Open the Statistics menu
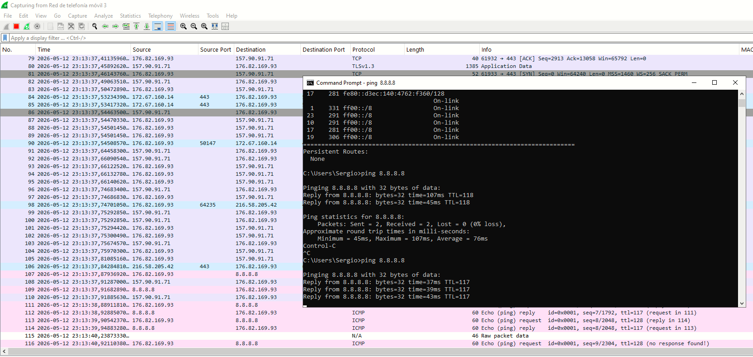This screenshot has height=357, width=753. [x=130, y=15]
